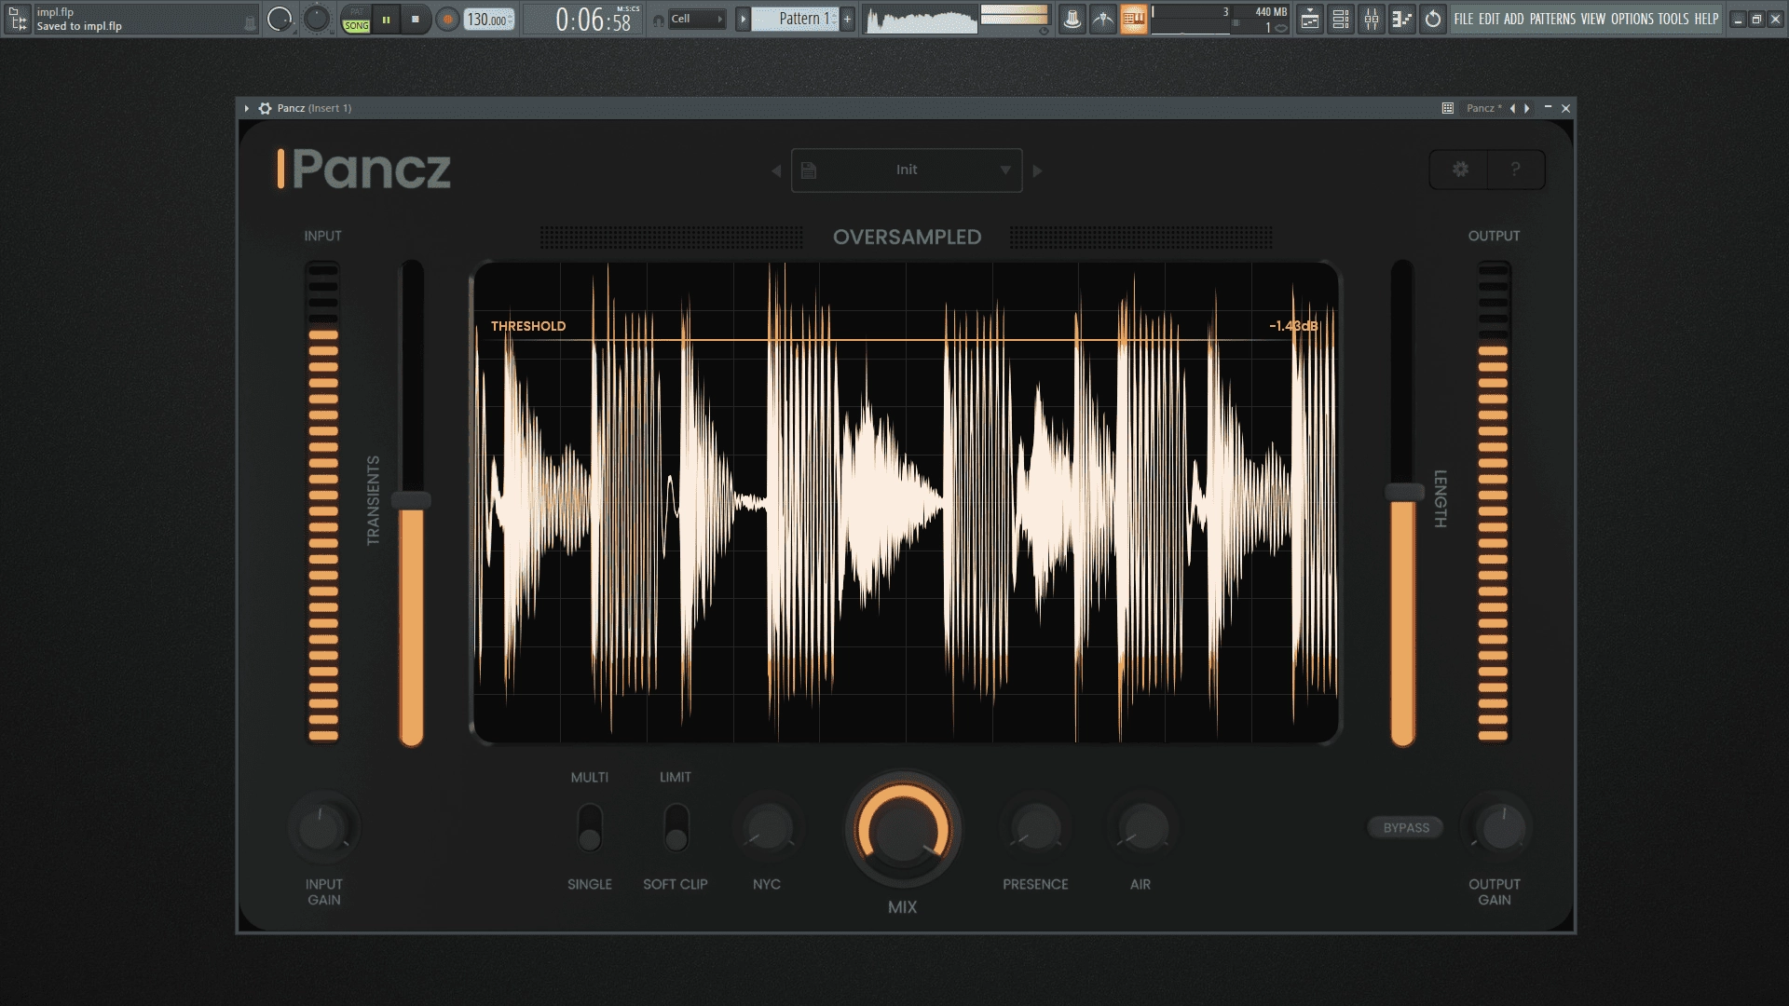Select previous preset arrow in plugin title bar
Viewport: 1789px width, 1006px height.
coord(1512,108)
